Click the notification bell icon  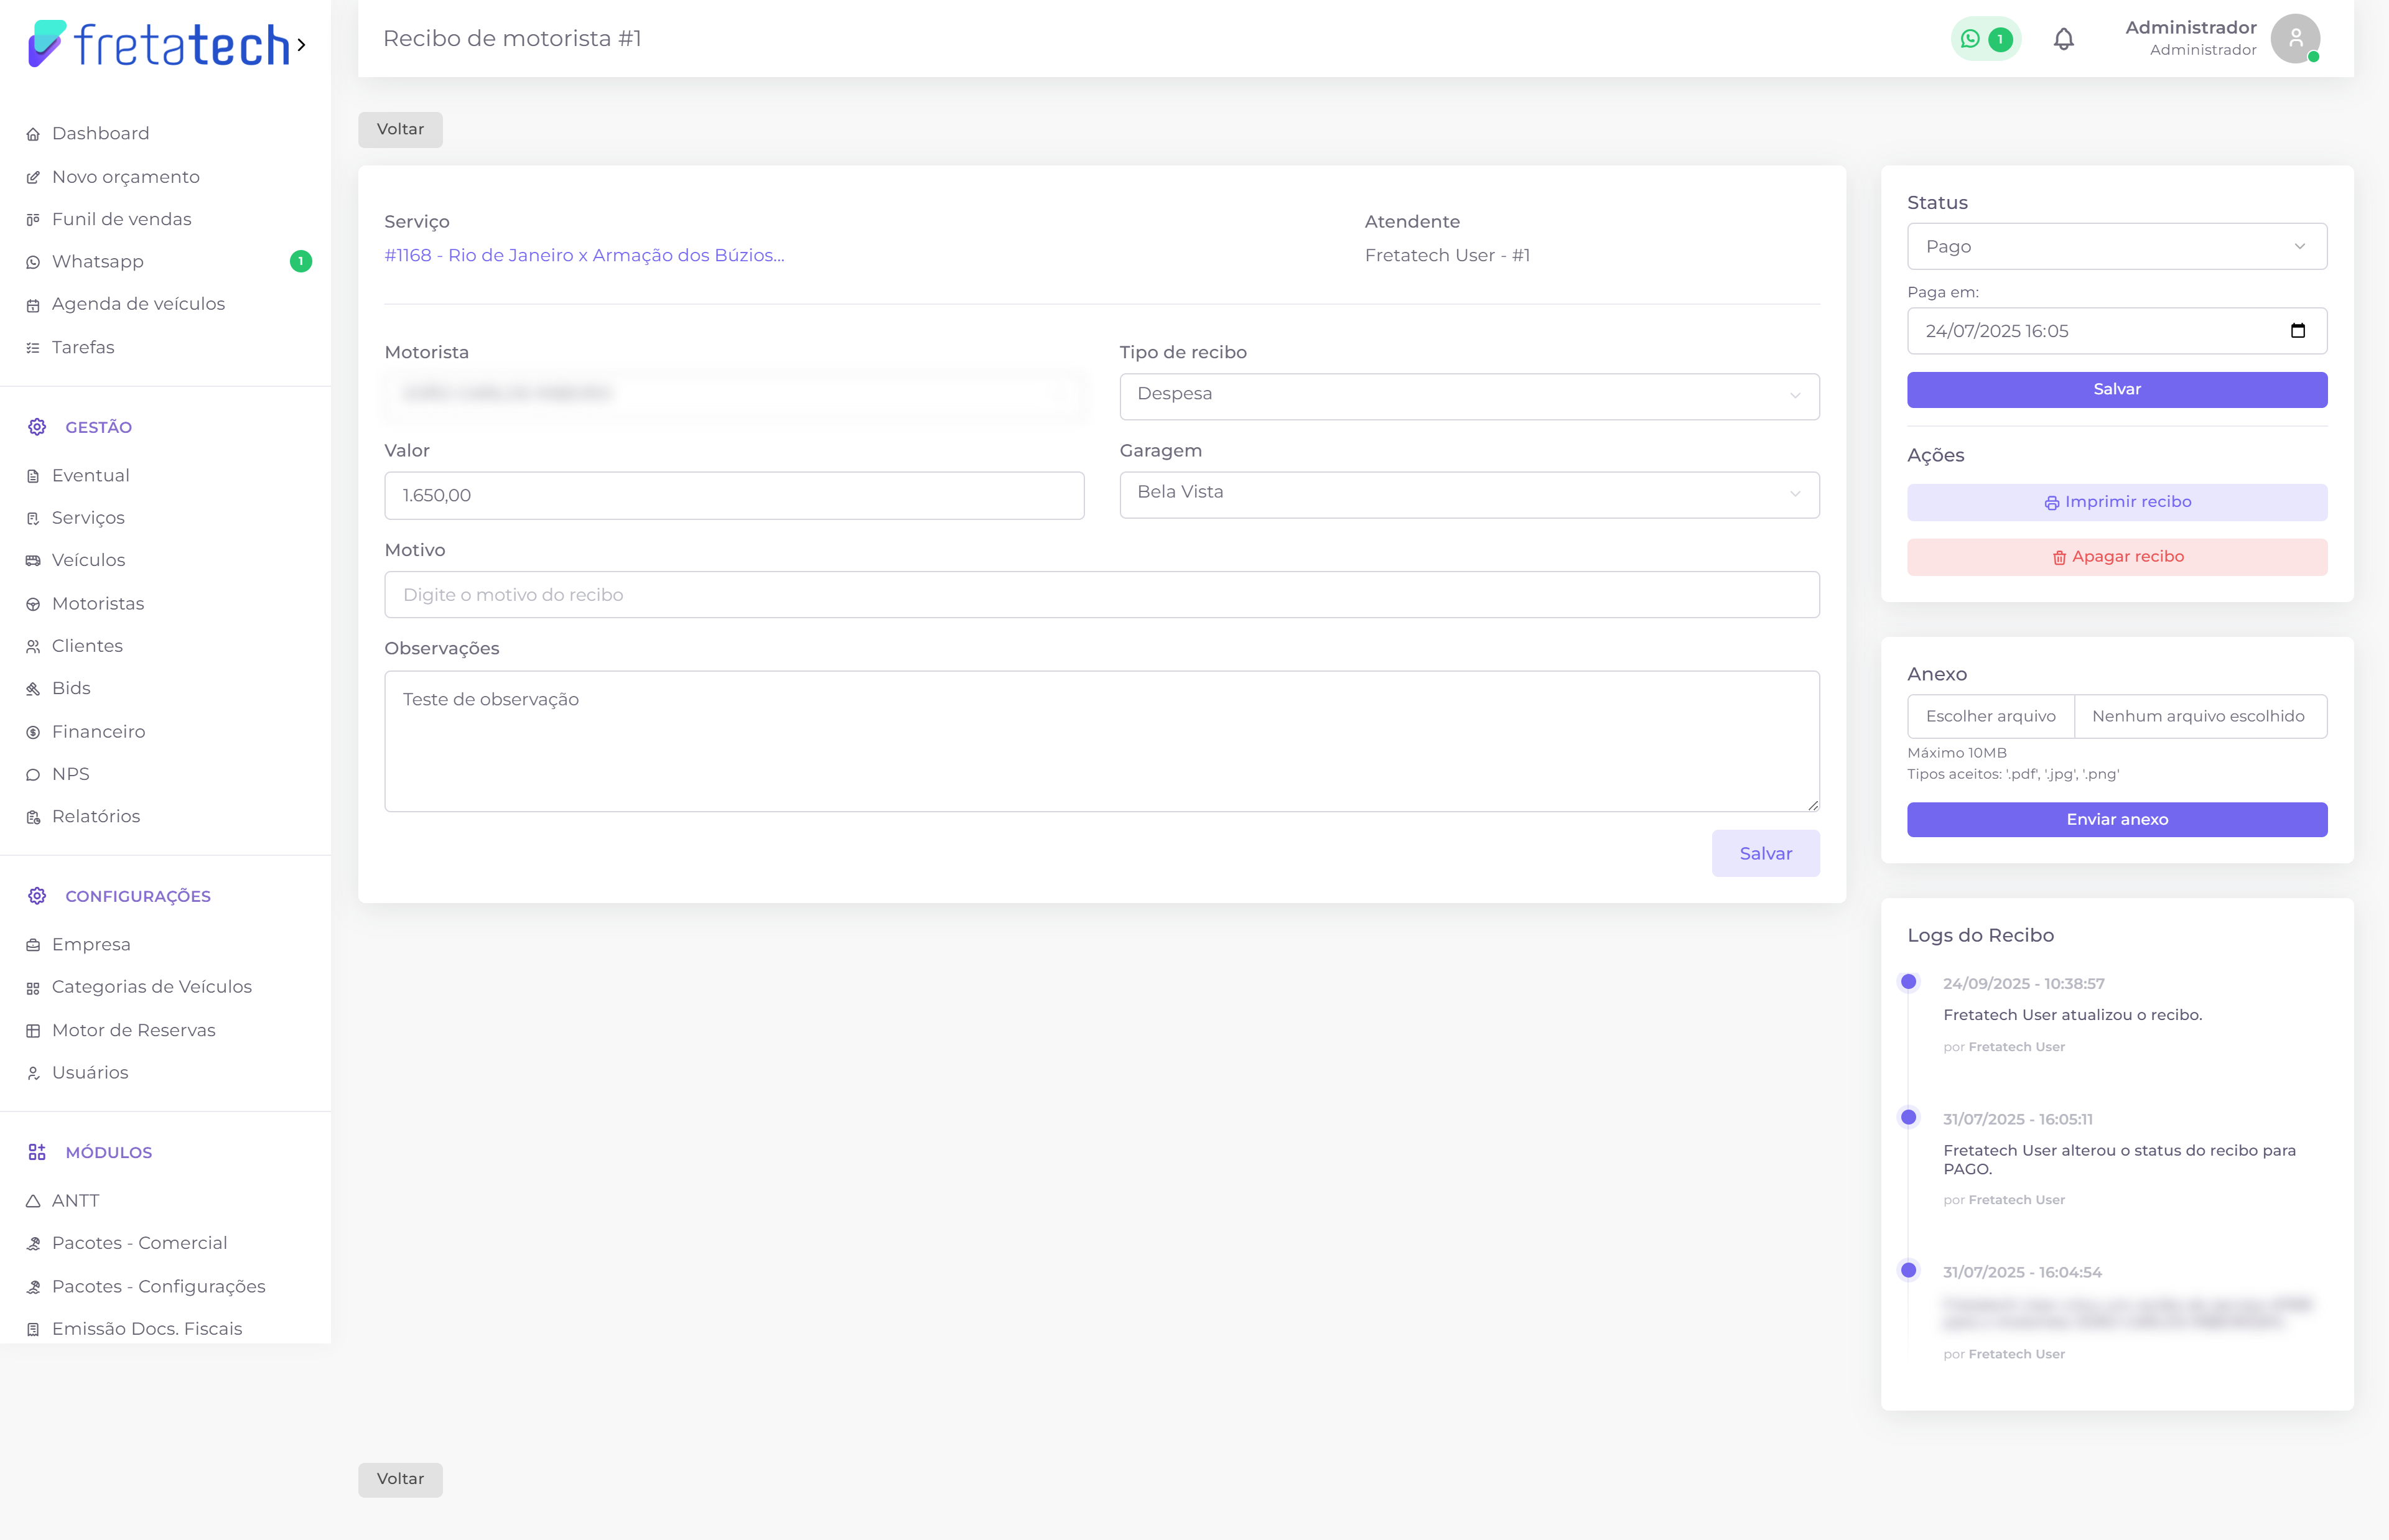point(2063,39)
